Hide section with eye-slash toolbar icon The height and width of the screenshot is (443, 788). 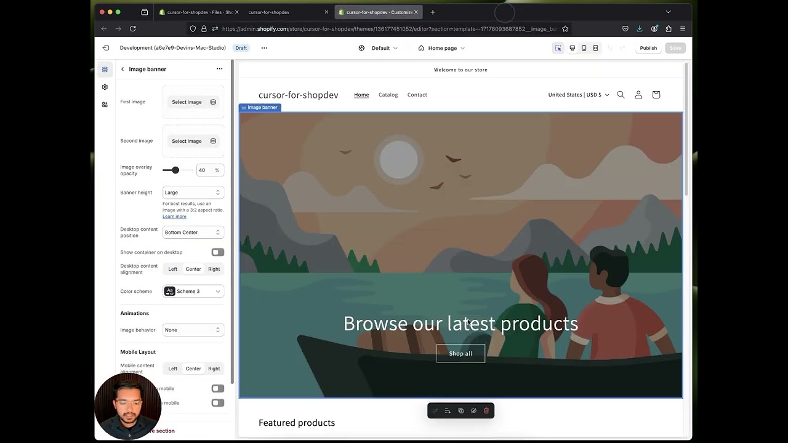[x=473, y=411]
